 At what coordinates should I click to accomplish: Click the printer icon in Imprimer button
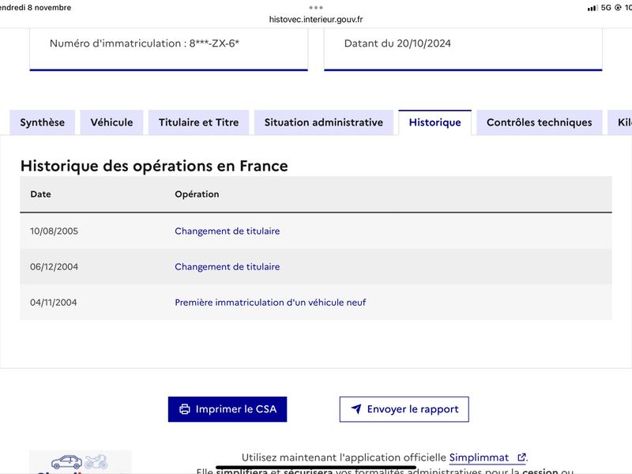point(185,409)
